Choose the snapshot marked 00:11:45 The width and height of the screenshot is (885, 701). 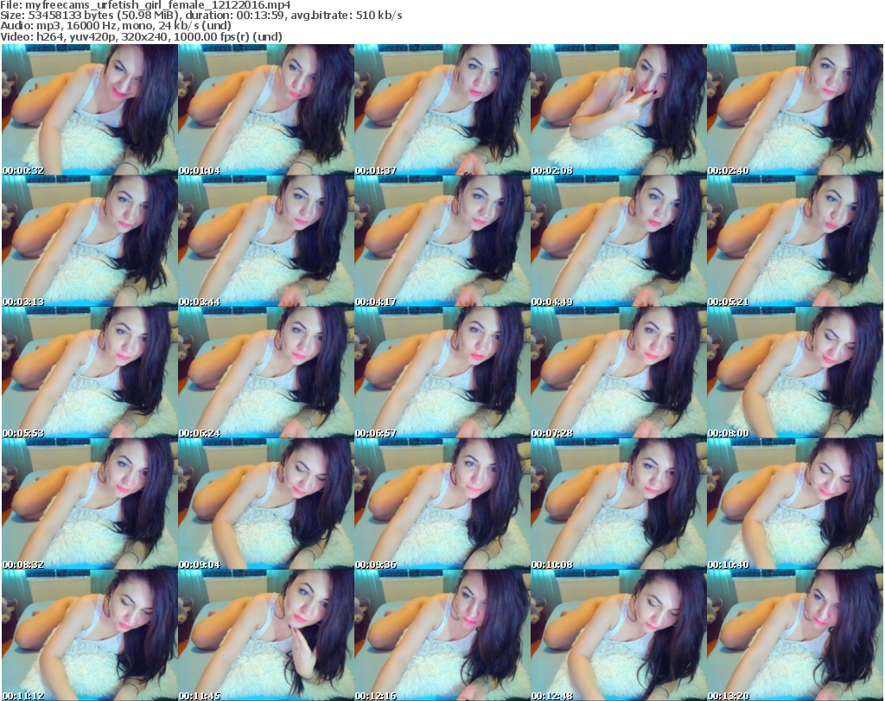click(x=266, y=635)
